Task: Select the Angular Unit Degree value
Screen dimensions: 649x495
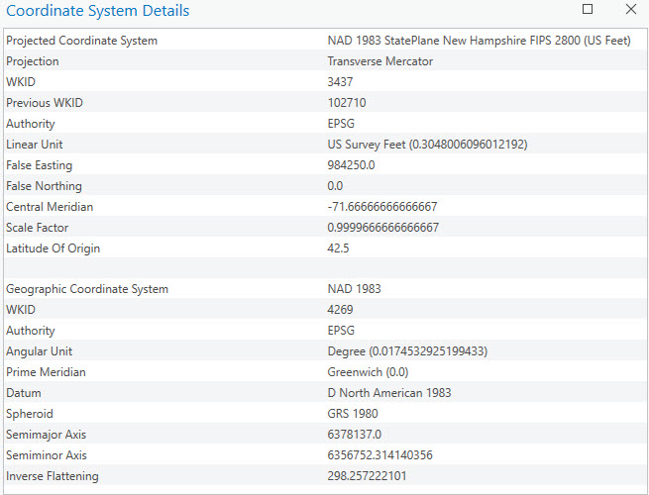Action: coord(406,351)
